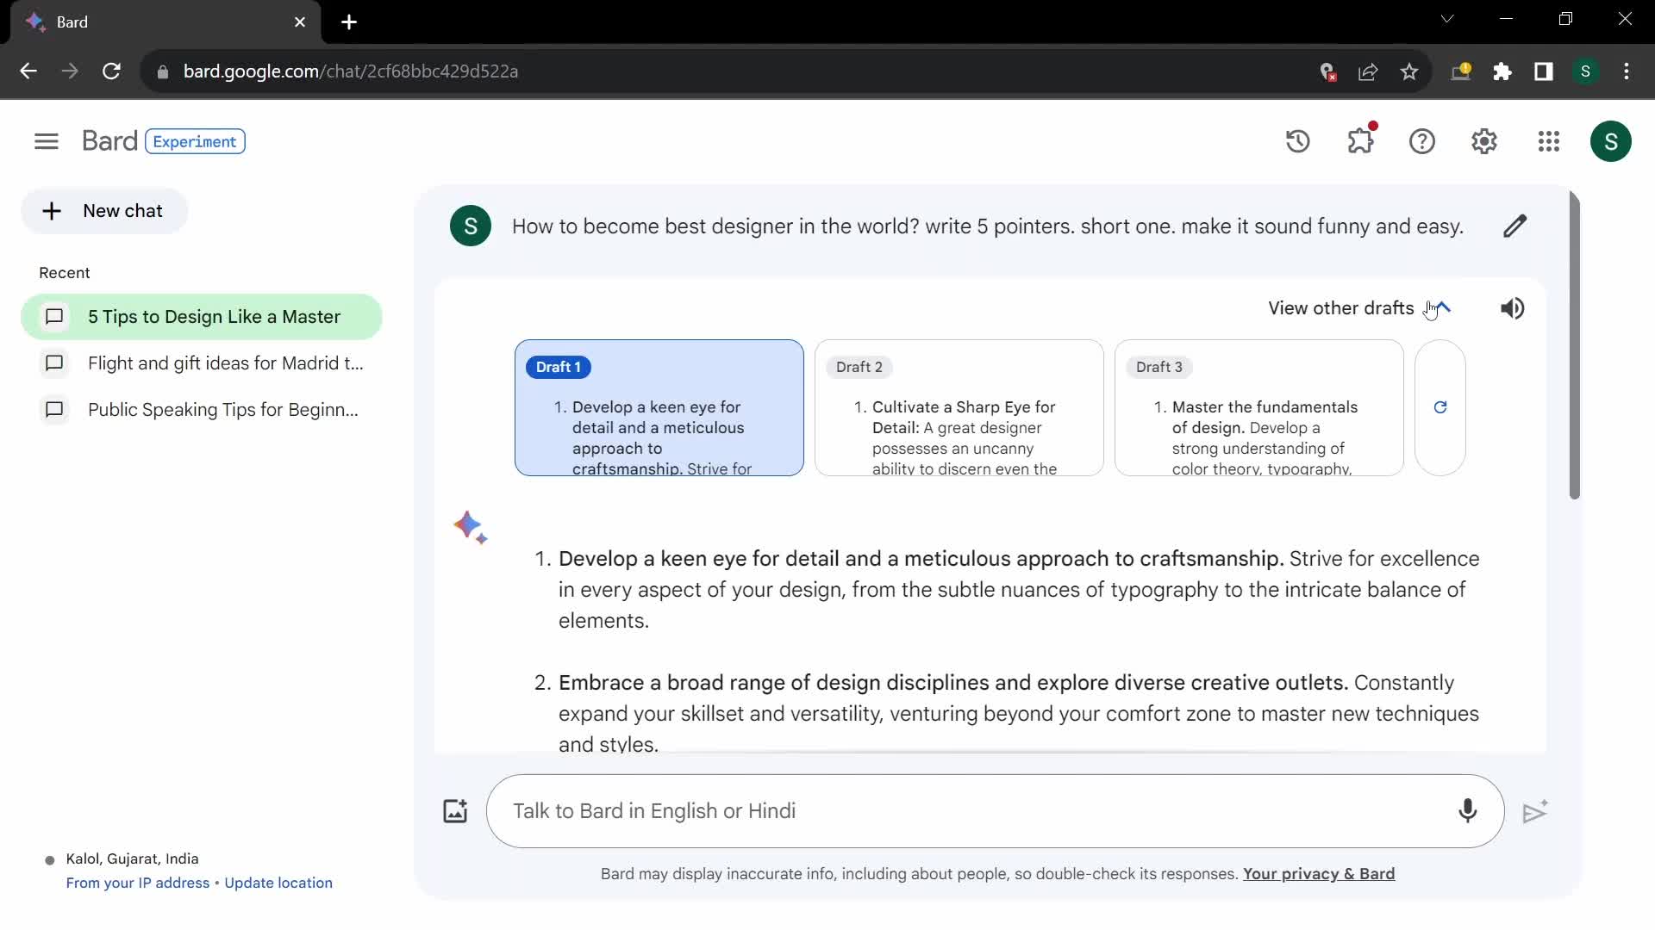Image resolution: width=1655 pixels, height=930 pixels.
Task: Open Bard settings gear icon
Action: 1484,141
